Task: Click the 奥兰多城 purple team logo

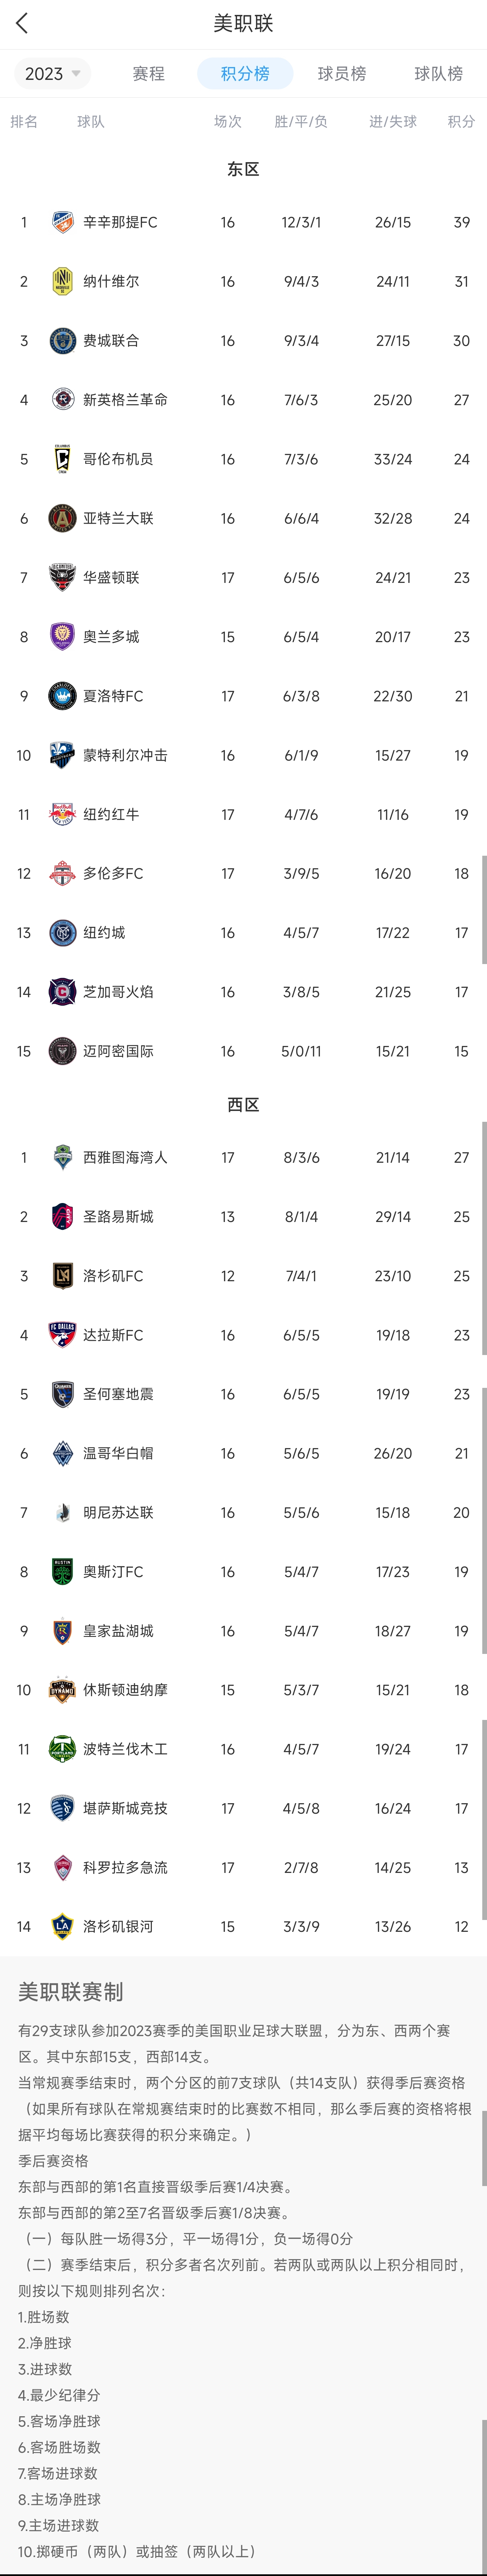Action: coord(62,636)
